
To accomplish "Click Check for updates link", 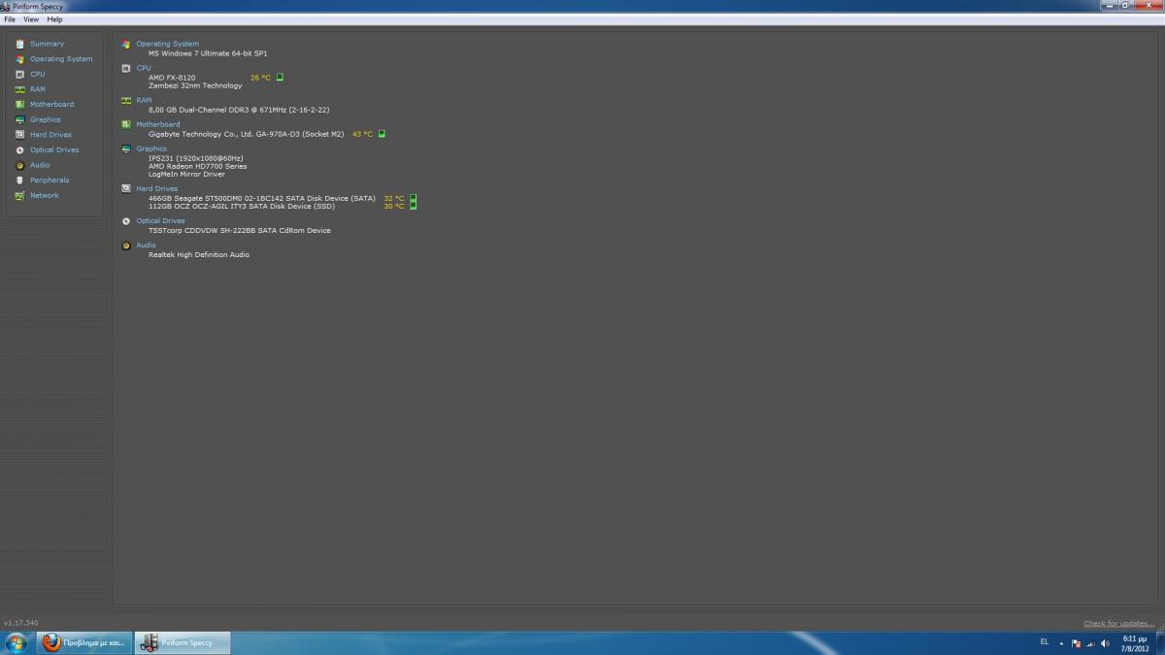I will 1118,624.
